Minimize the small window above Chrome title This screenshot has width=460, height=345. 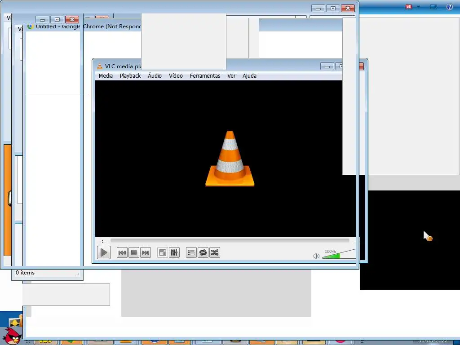click(43, 20)
